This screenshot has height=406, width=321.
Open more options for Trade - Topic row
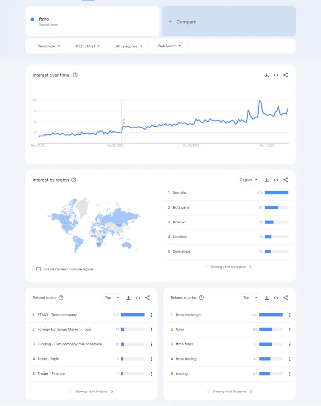coord(151,359)
